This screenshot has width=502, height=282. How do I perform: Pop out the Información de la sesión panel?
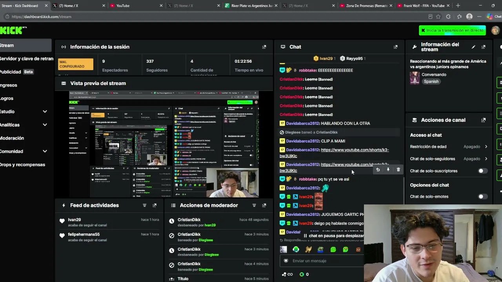pyautogui.click(x=264, y=47)
